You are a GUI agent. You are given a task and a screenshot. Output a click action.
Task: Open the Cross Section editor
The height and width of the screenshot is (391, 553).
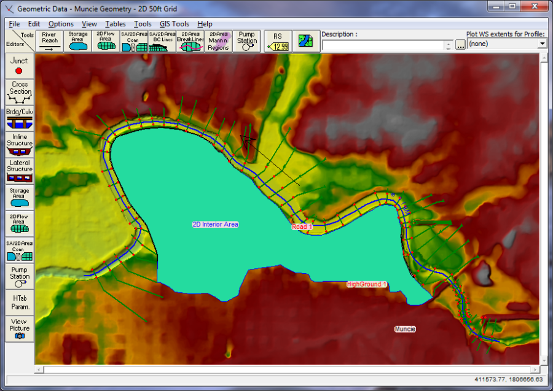tap(20, 91)
